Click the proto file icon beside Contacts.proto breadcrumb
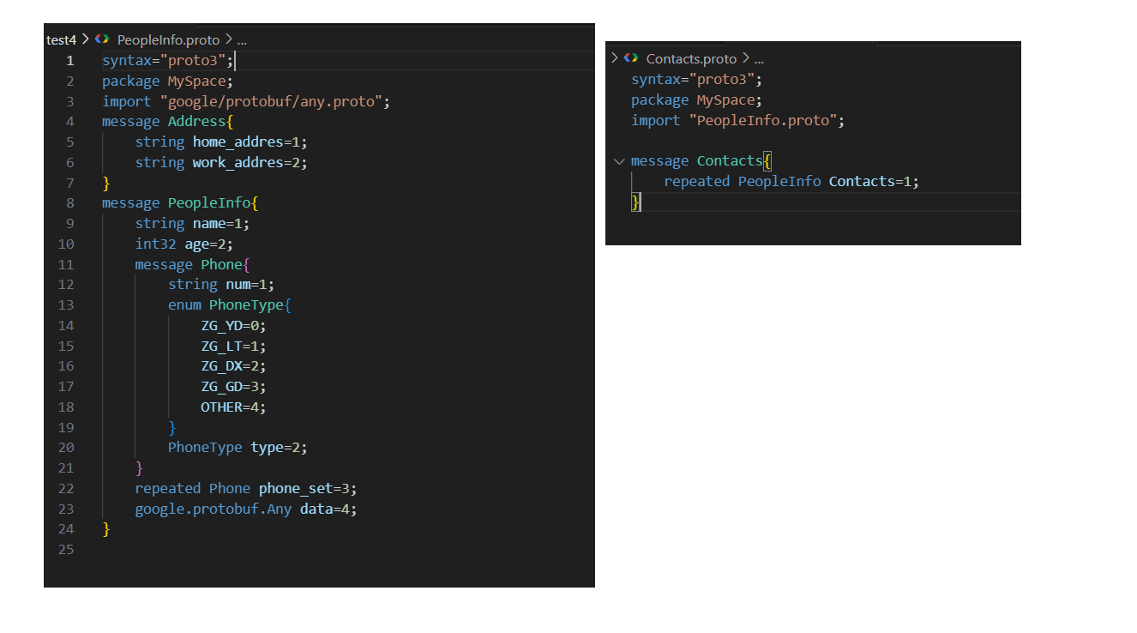Screen dimensions: 1137x633 coord(631,58)
